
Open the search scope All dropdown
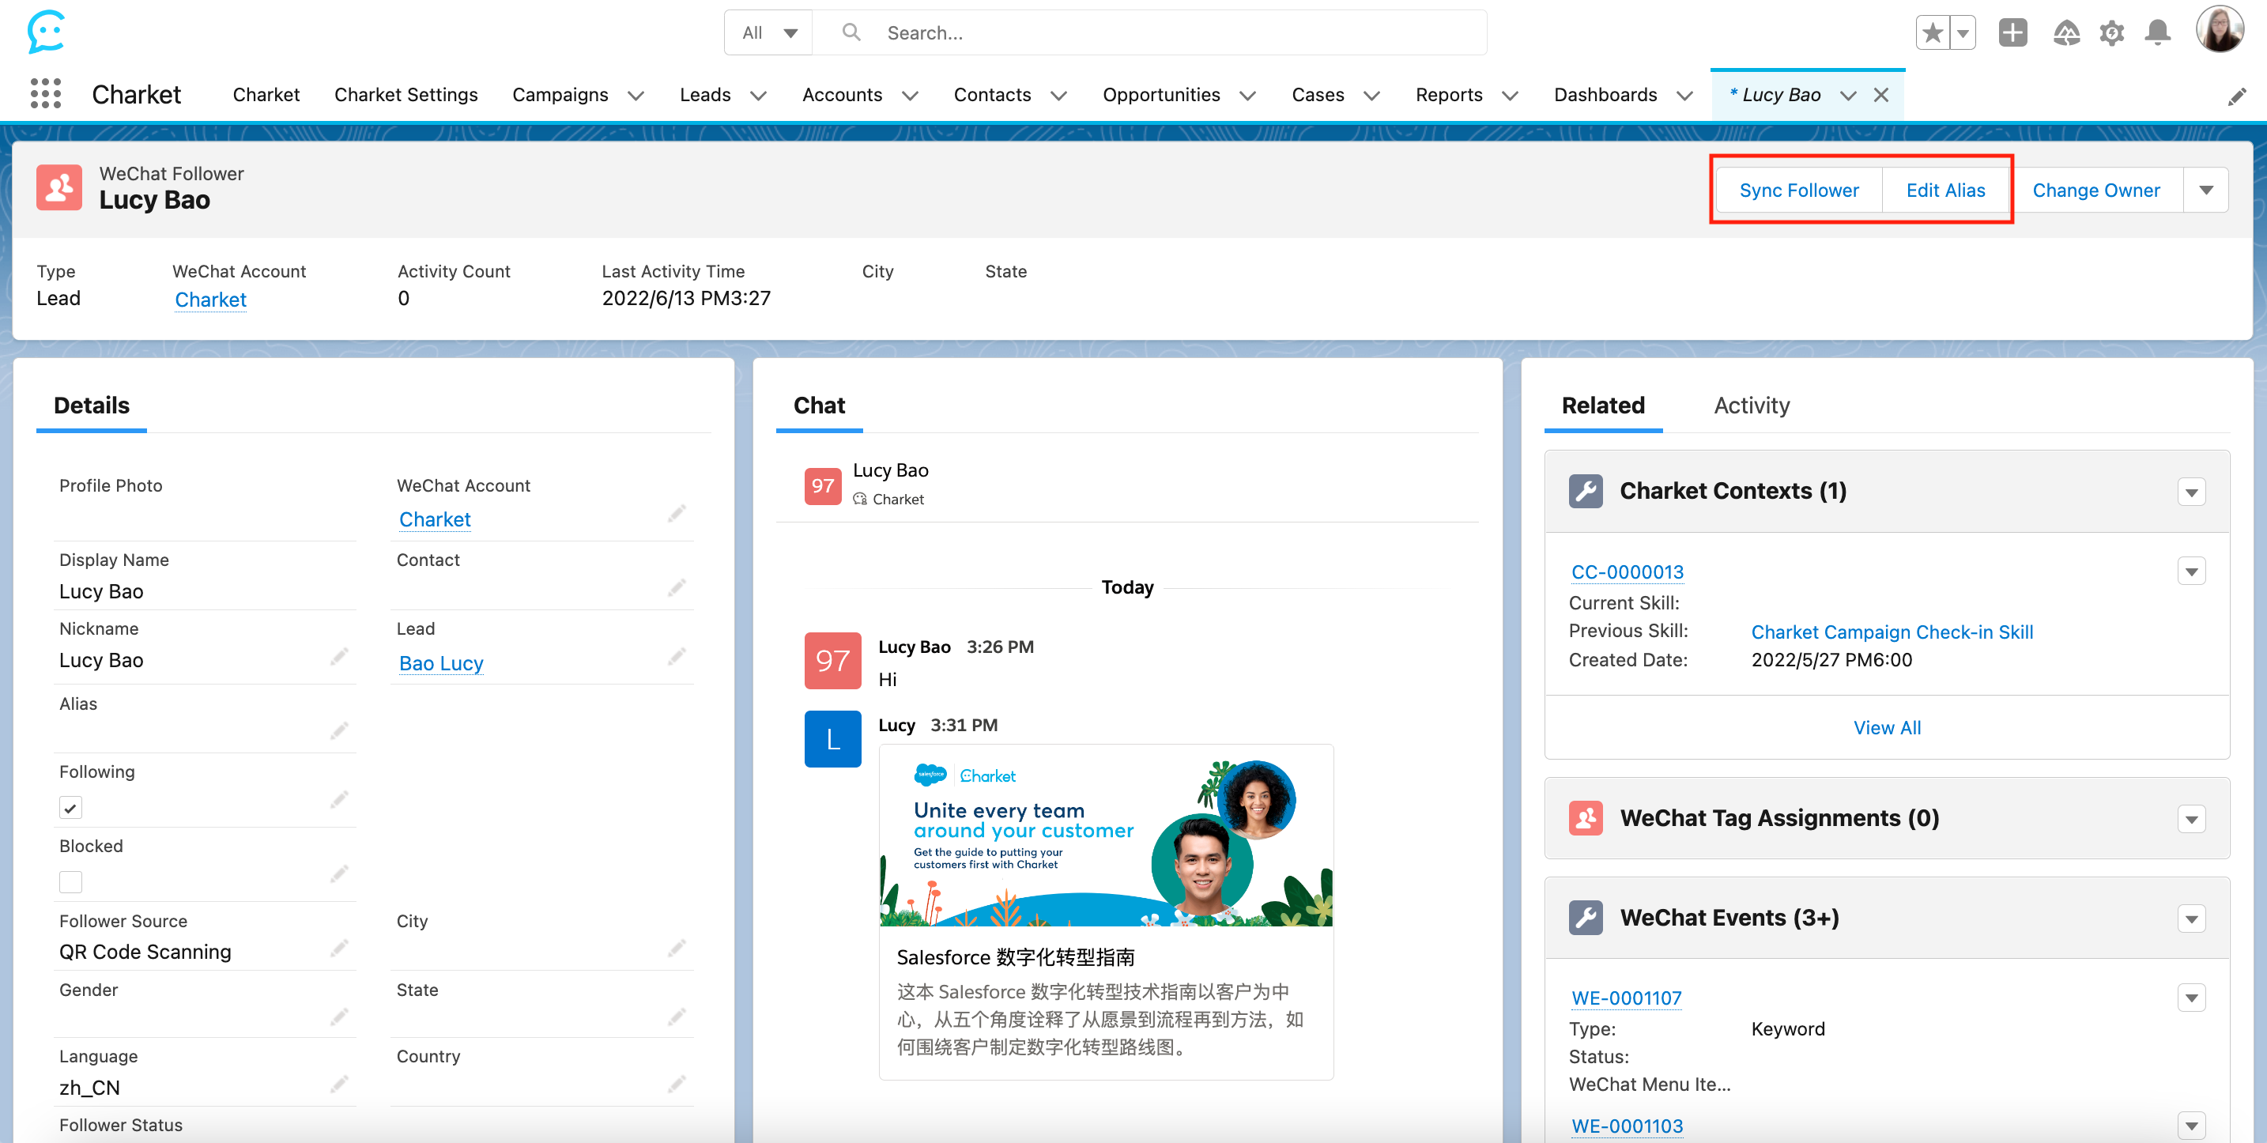768,33
